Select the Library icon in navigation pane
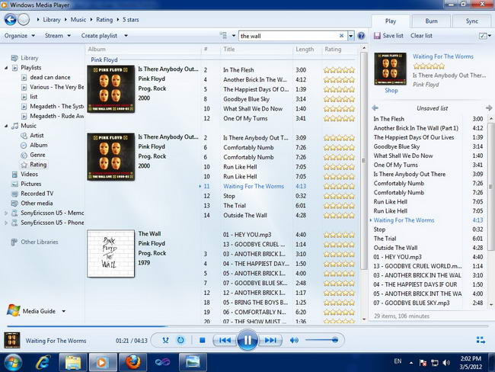Image resolution: width=495 pixels, height=372 pixels. tap(14, 58)
